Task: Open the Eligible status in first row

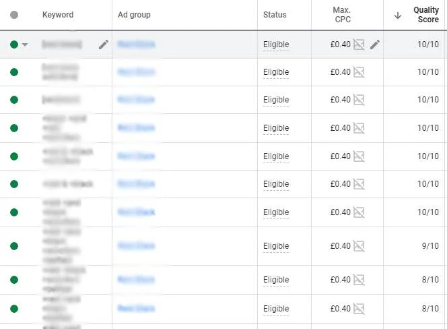Action: tap(276, 44)
